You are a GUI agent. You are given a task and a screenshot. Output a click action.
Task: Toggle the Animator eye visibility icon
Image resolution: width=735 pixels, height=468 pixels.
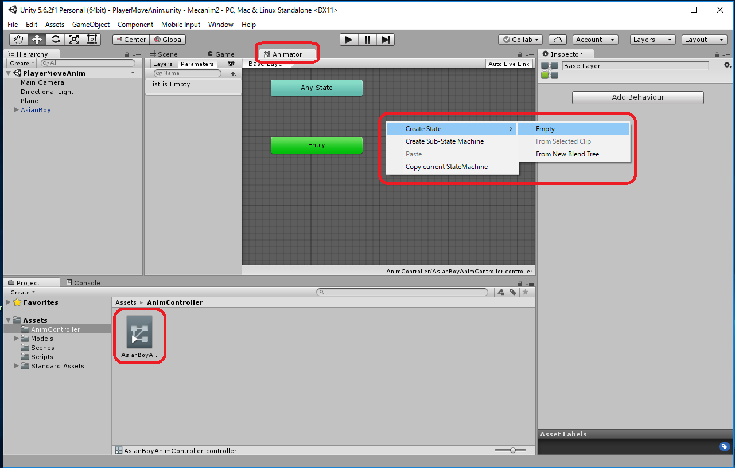231,64
